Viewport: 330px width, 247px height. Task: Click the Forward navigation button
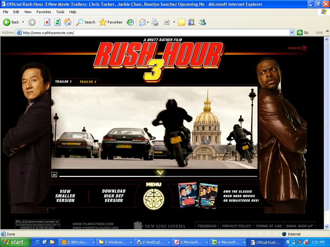coord(32,22)
